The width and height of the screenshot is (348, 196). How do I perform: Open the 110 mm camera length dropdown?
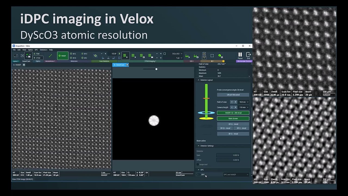pyautogui.click(x=244, y=108)
